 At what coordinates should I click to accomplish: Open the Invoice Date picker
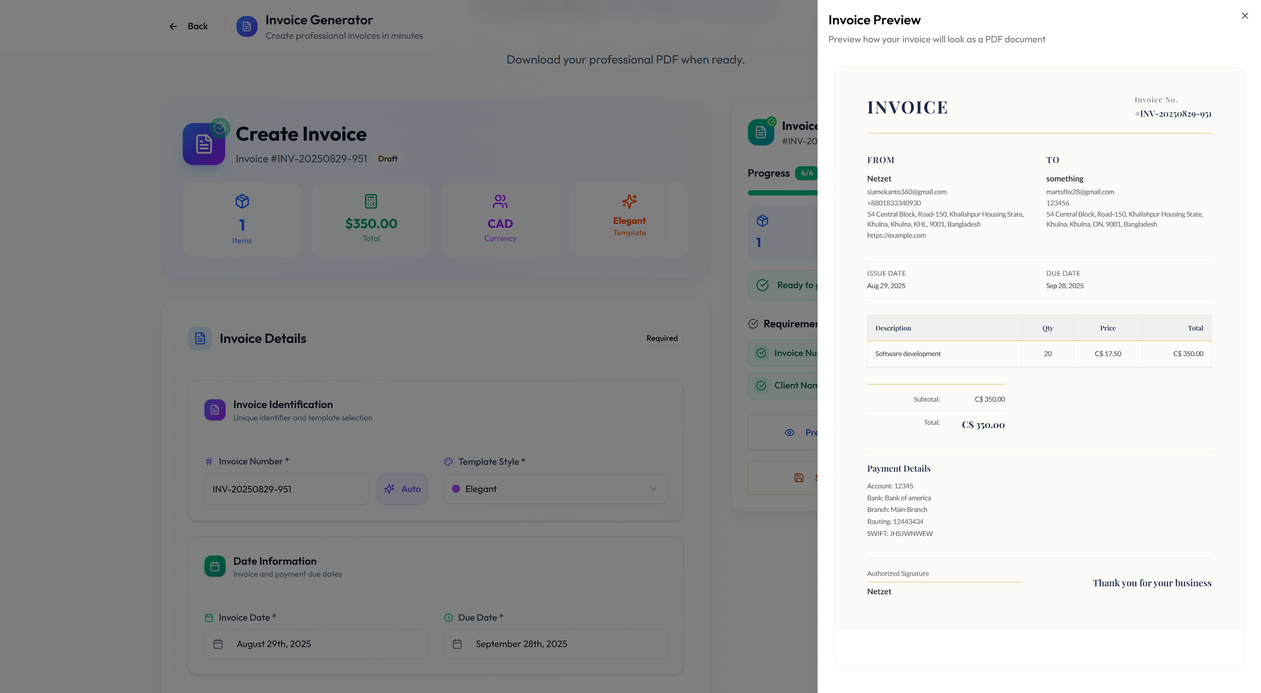[x=316, y=644]
